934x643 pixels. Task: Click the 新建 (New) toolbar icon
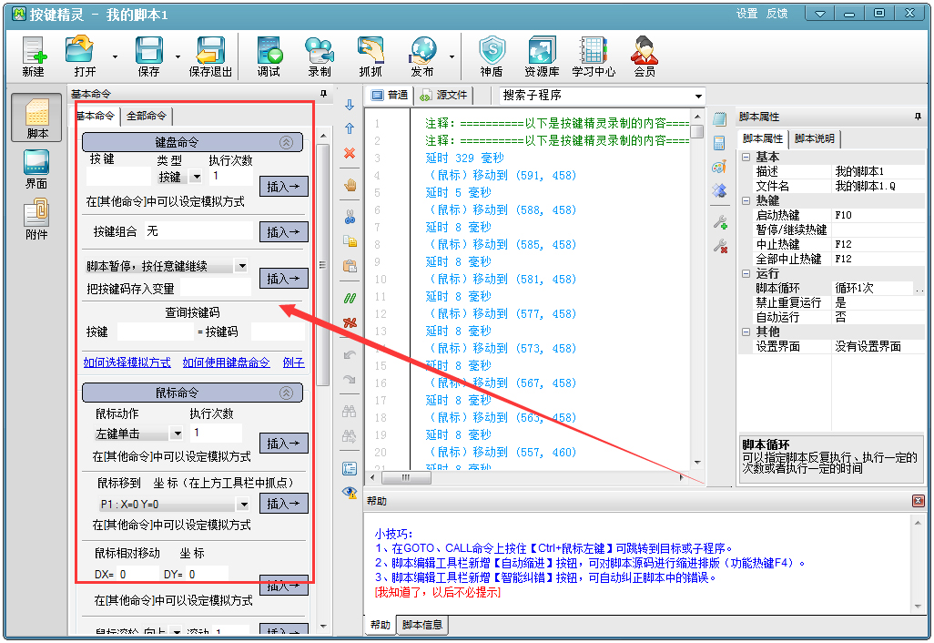click(34, 56)
